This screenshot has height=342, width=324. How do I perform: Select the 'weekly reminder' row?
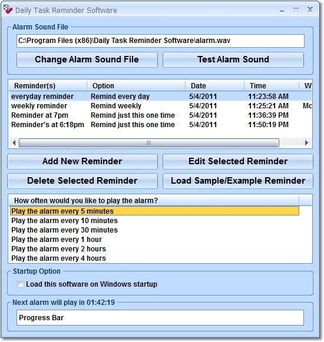point(160,106)
